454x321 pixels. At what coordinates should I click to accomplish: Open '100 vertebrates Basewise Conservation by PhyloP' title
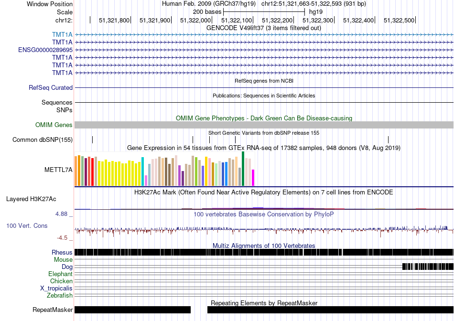pos(264,214)
